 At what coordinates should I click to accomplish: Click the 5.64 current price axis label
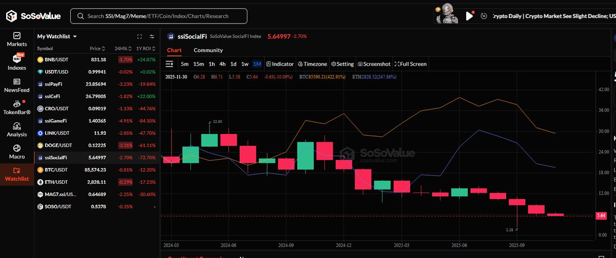[x=602, y=216]
